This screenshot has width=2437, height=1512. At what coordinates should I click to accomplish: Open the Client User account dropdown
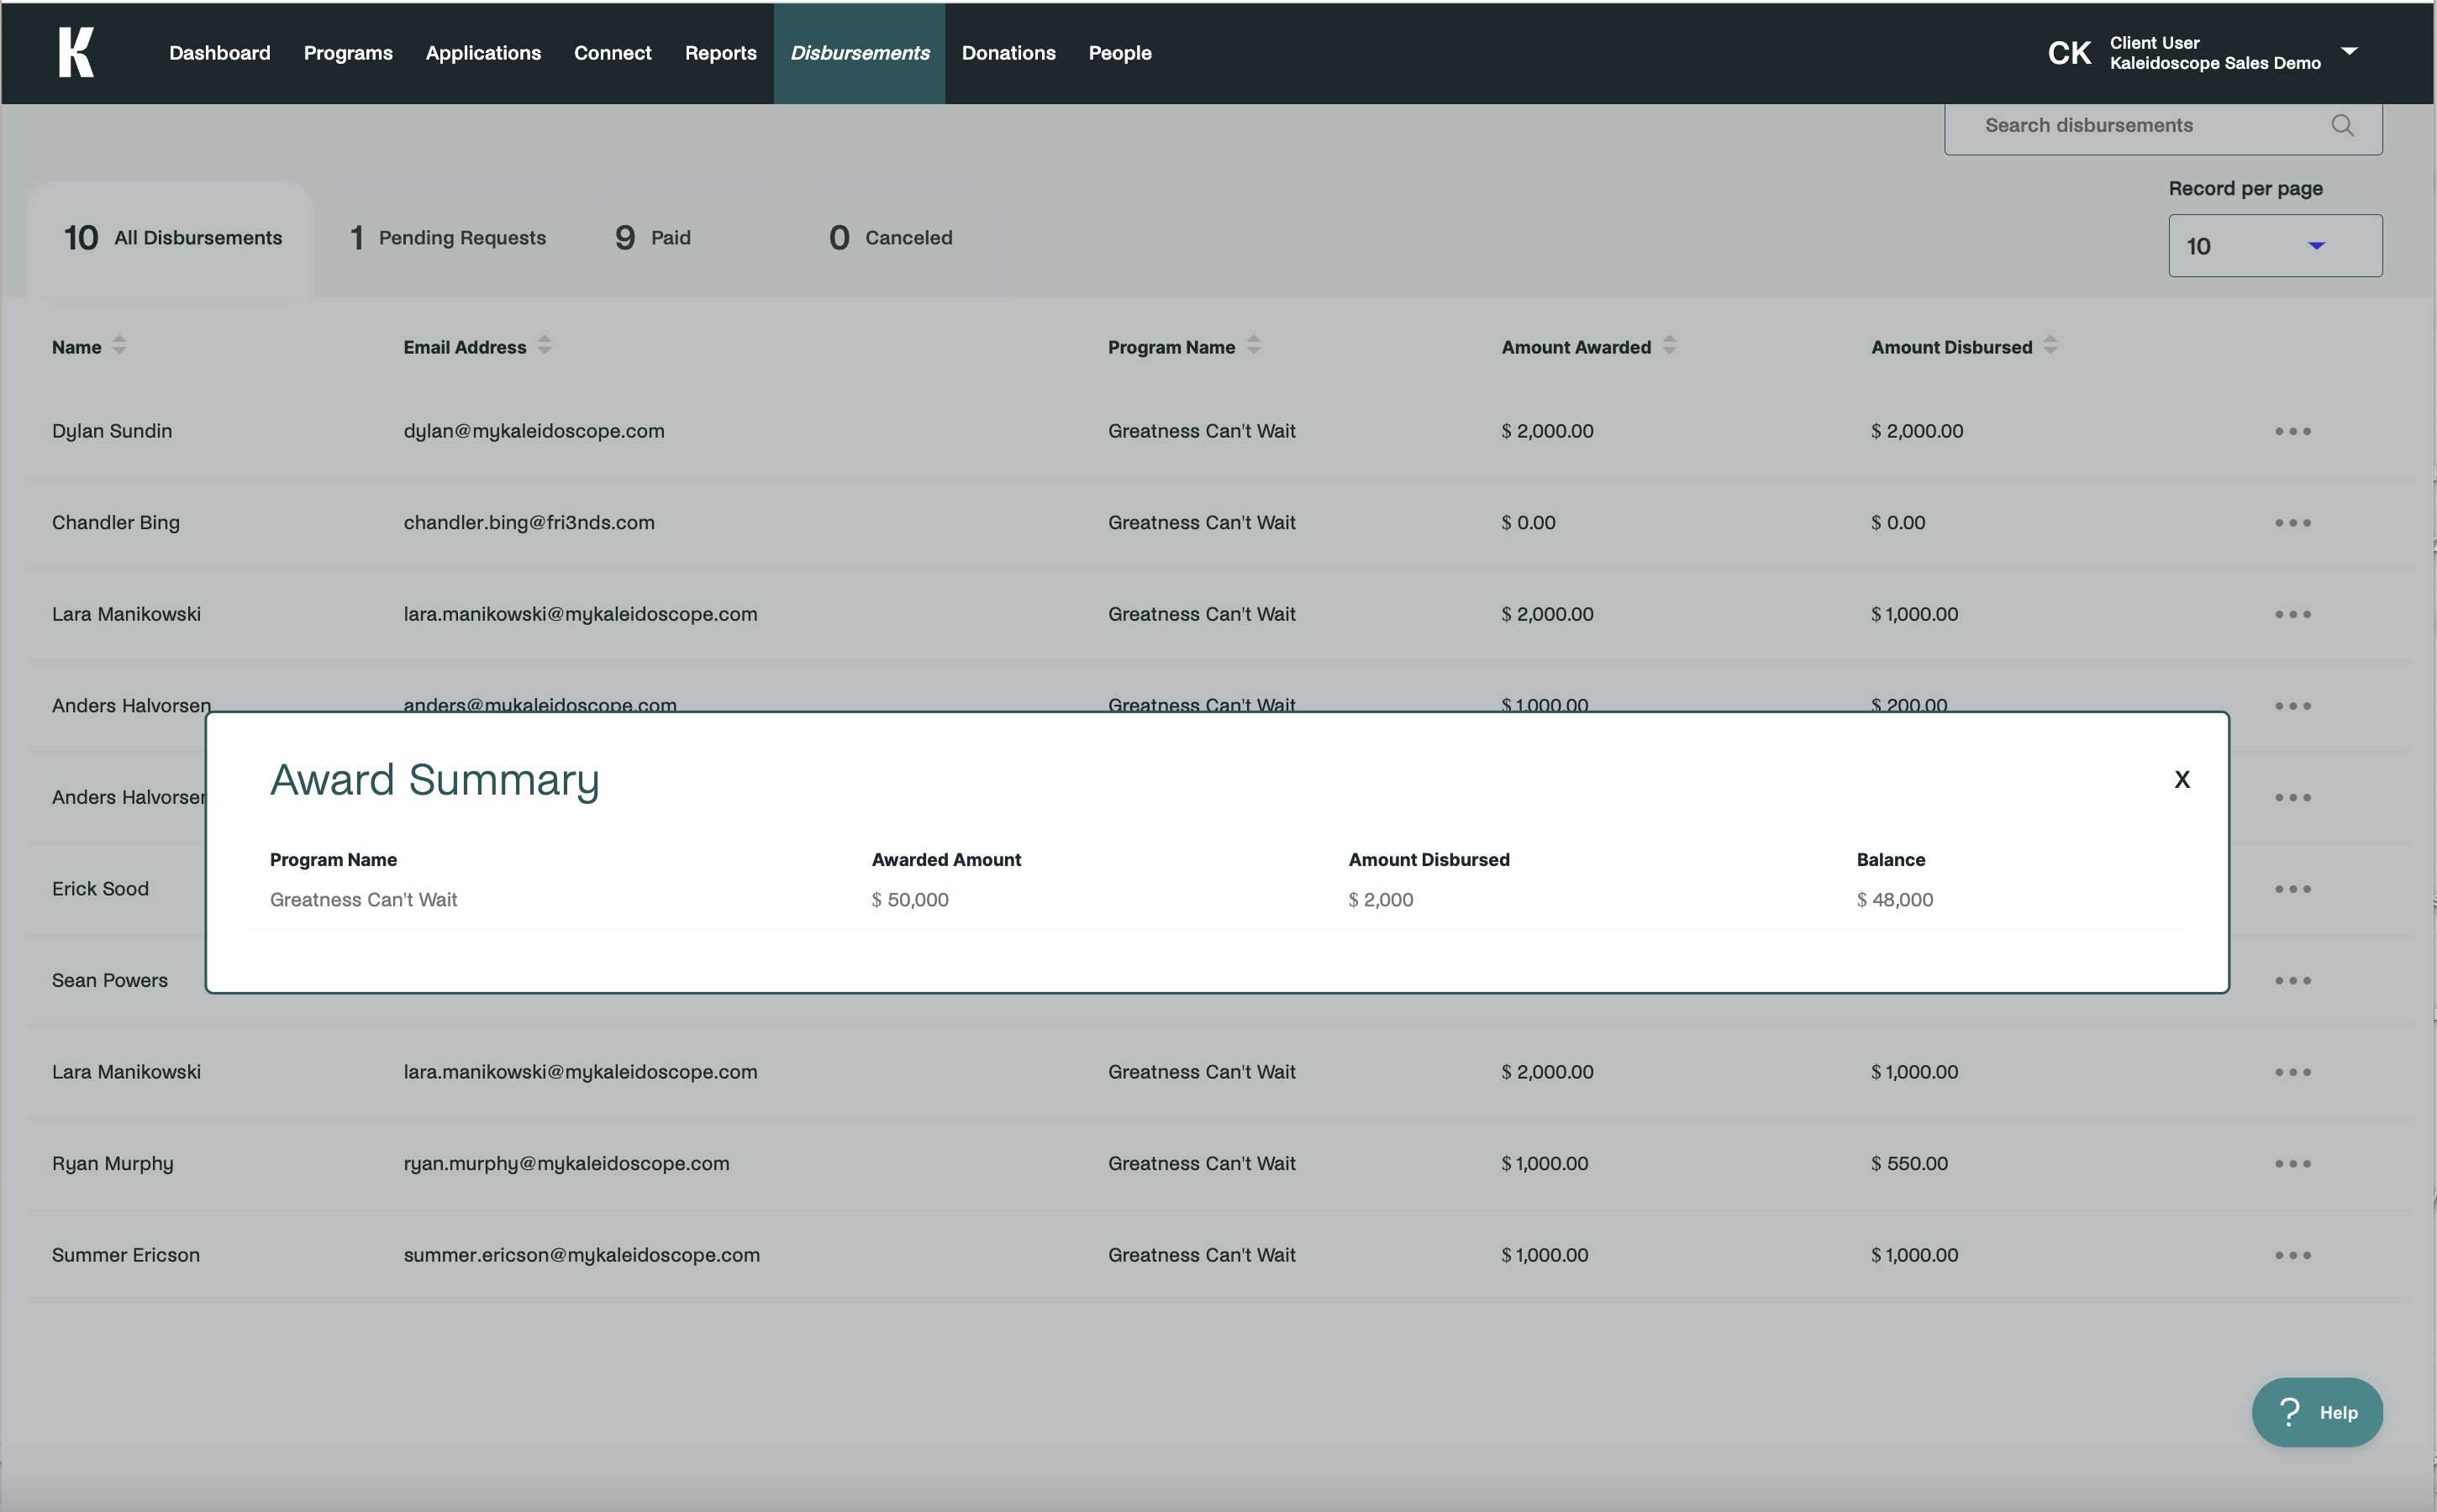(2349, 52)
